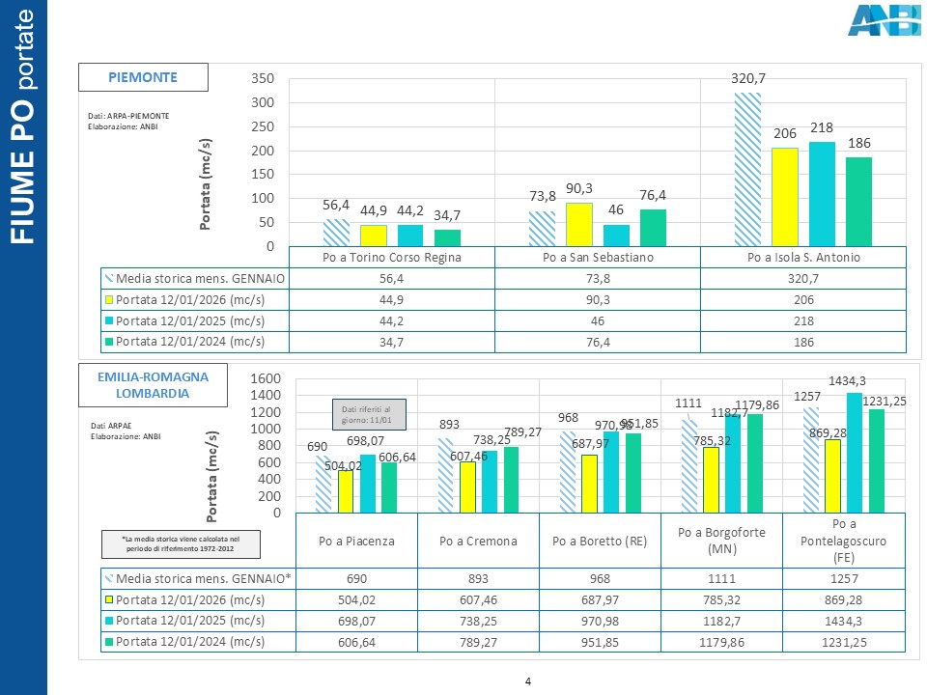Screen dimensions: 927x695
Task: Click the 'Po a Borgoforte (MN)' column header
Action: click(721, 541)
